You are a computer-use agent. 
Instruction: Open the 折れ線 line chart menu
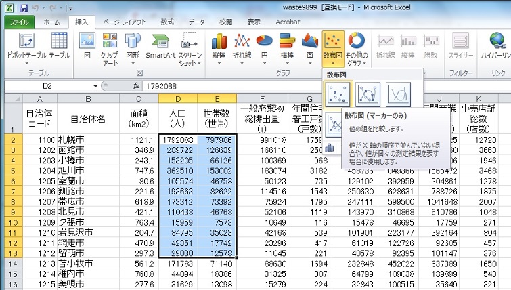pyautogui.click(x=242, y=49)
